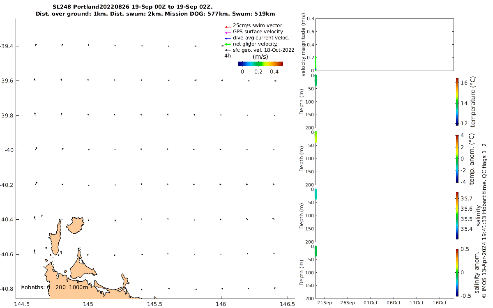Click the 0.8 tick on the velocity magnitude axis
The width and height of the screenshot is (493, 308).
310,18
